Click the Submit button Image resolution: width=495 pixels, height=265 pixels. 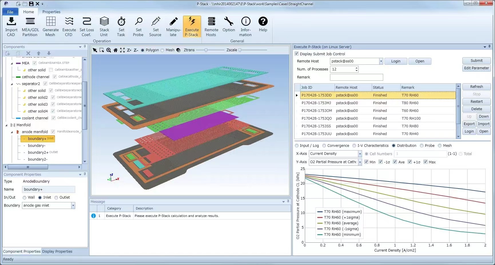[x=476, y=61]
